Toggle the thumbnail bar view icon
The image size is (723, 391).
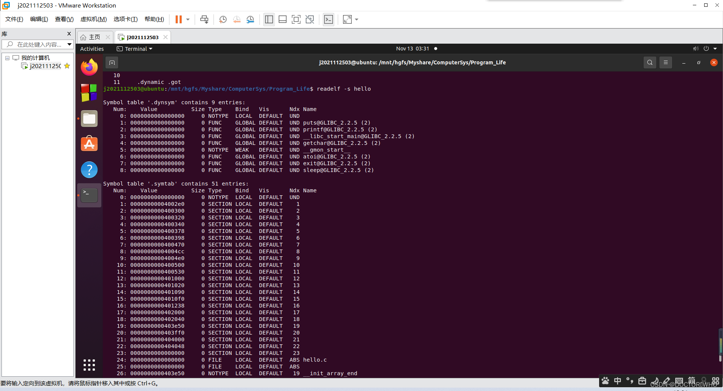pos(283,20)
